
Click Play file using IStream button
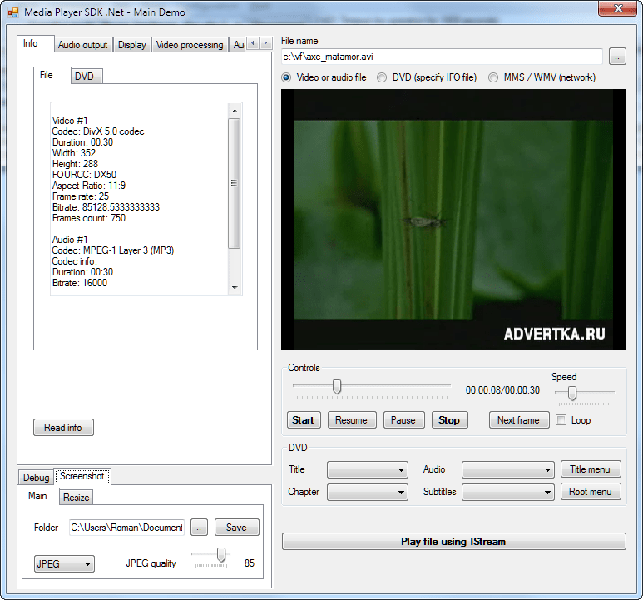[453, 542]
